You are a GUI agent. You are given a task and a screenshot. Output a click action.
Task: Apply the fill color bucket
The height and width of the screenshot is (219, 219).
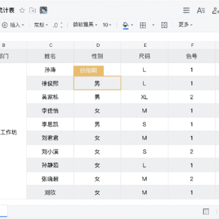(126, 25)
